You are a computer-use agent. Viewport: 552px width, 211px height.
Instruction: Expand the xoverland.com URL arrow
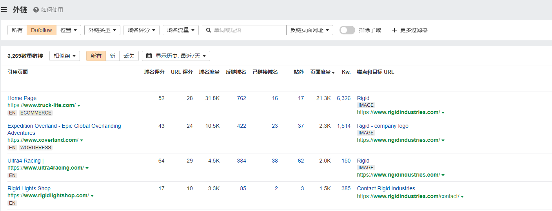click(82, 140)
